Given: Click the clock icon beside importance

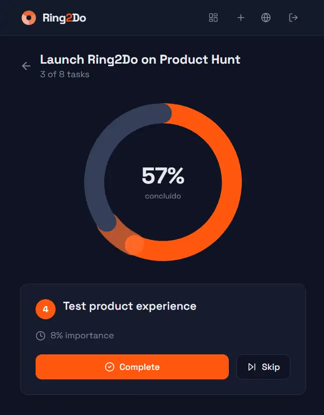Looking at the screenshot, I should click(x=41, y=335).
